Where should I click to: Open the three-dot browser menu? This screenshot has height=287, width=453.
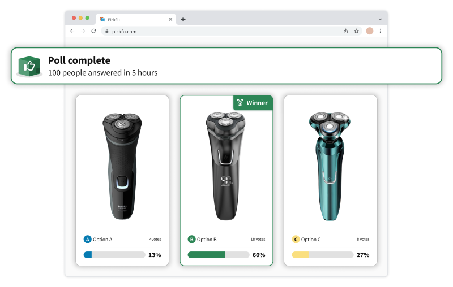[x=381, y=31]
